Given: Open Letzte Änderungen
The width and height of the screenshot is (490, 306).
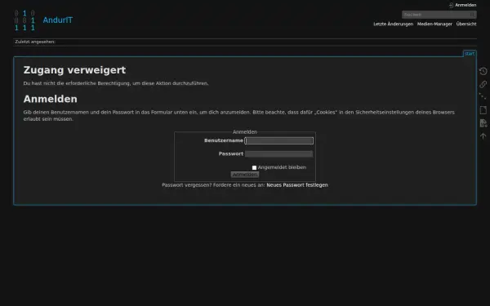Looking at the screenshot, I should point(393,24).
